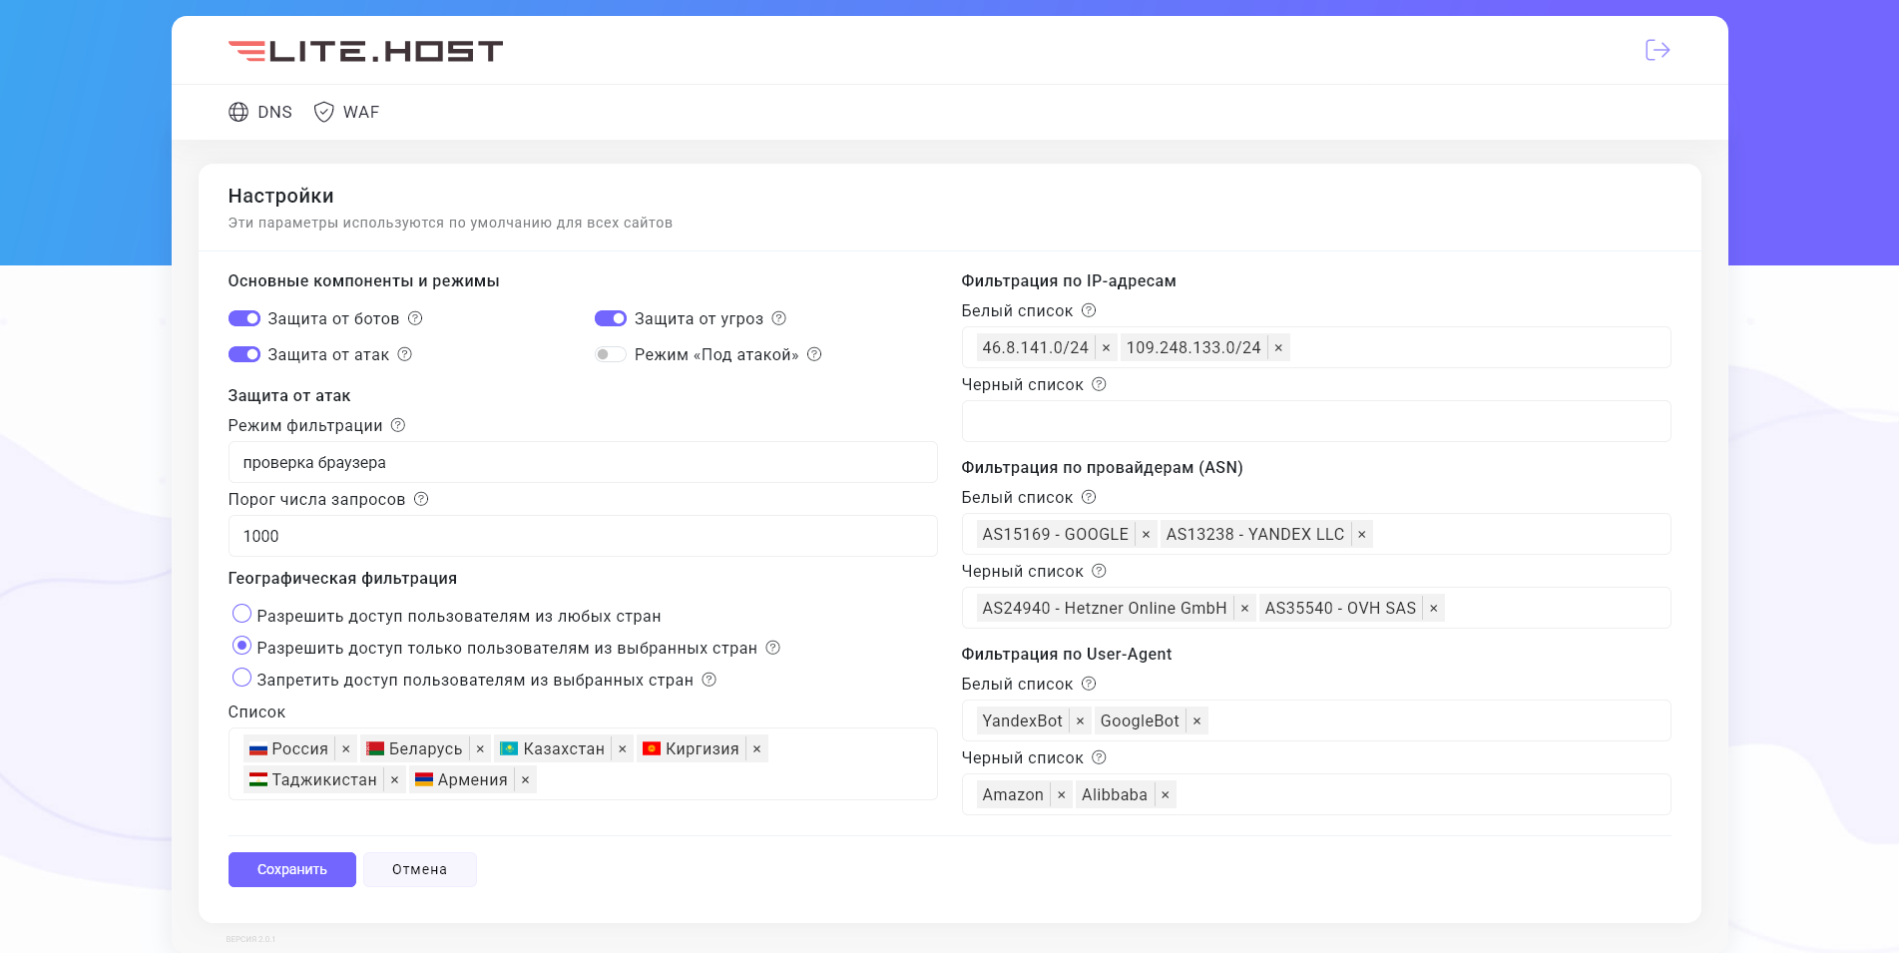Click the Сохранить button
This screenshot has width=1899, height=953.
pyautogui.click(x=291, y=869)
